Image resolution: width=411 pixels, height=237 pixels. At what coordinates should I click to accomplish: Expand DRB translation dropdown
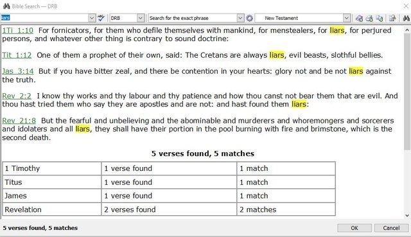point(141,18)
